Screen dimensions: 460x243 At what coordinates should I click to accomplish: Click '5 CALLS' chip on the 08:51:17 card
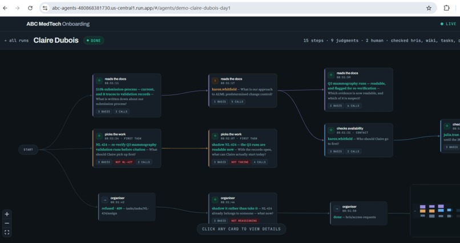(x=237, y=102)
